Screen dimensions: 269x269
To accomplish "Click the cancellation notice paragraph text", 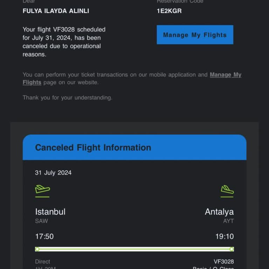I will click(x=64, y=42).
